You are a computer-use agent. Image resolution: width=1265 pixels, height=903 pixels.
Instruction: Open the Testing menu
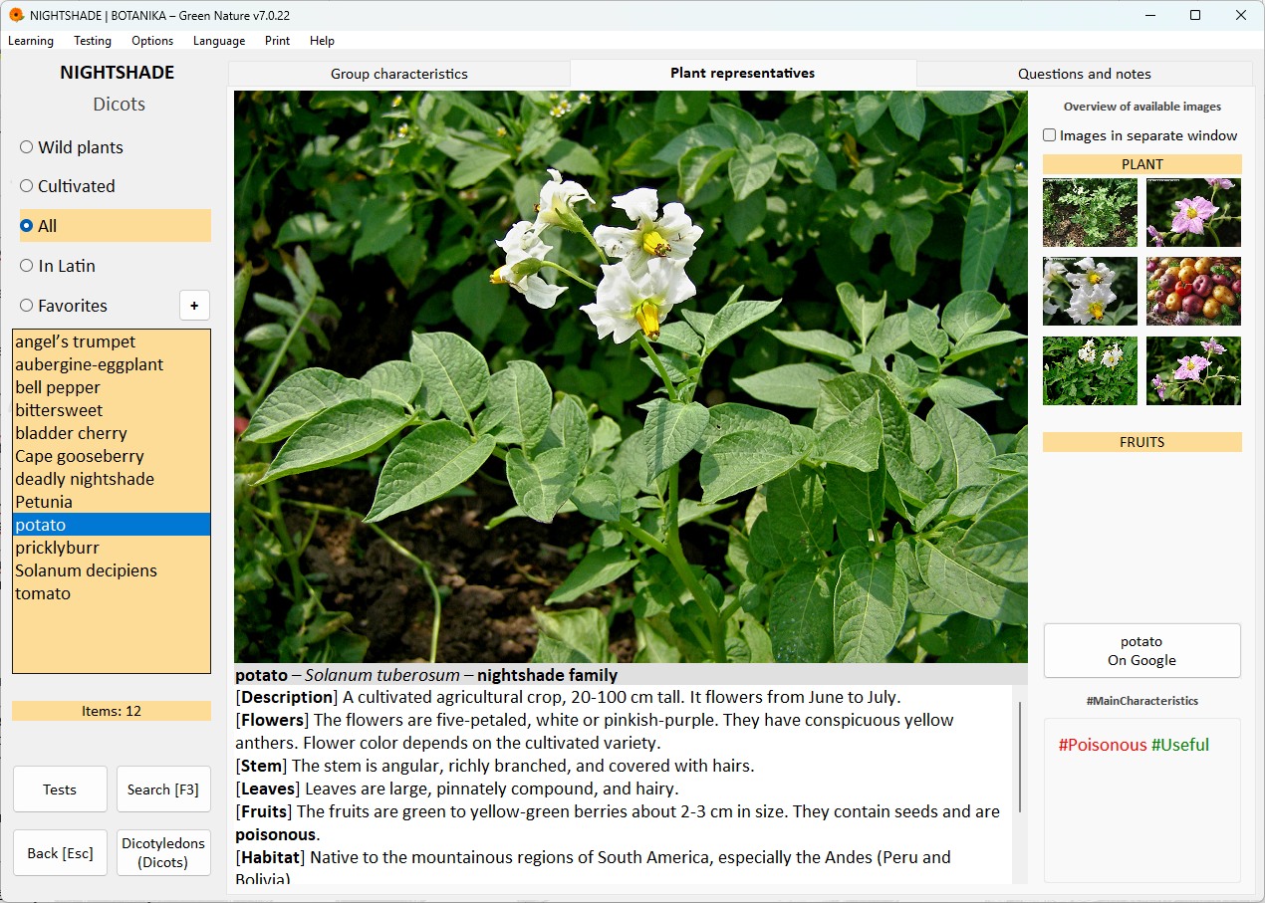pyautogui.click(x=93, y=41)
